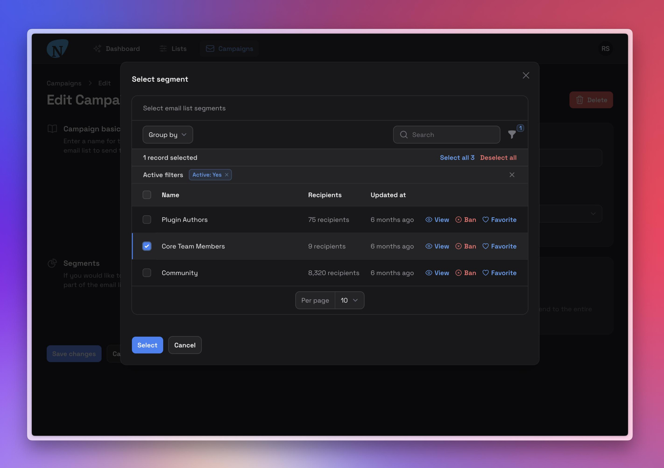Confirm with the Select button

pyautogui.click(x=147, y=345)
